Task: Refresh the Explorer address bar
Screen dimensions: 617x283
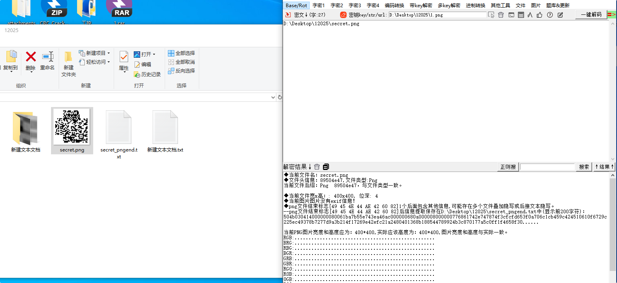Action: pos(280,97)
